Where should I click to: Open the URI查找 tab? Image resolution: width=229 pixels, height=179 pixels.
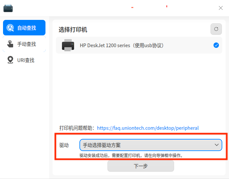[x=24, y=60]
